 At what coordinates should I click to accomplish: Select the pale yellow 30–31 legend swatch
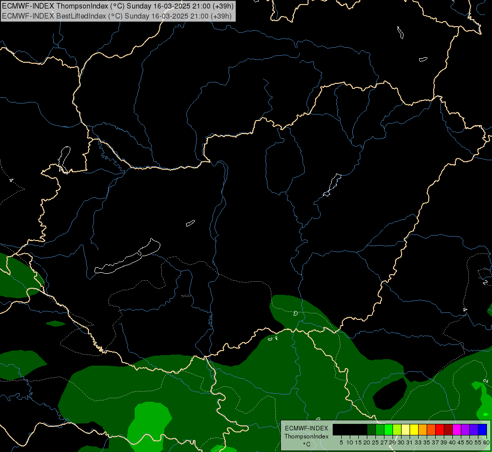(x=406, y=429)
